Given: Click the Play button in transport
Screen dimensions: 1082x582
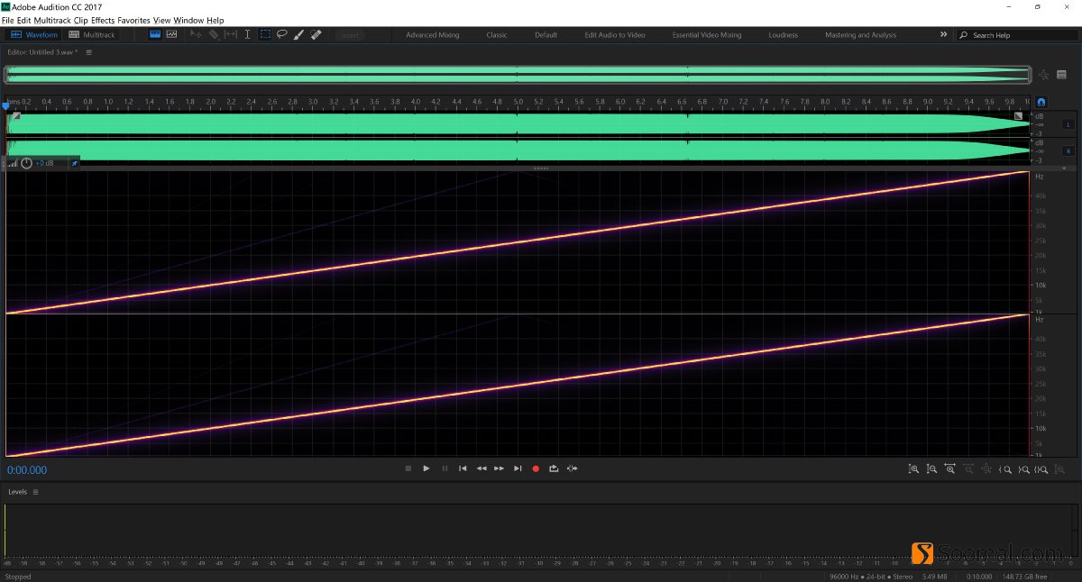Looking at the screenshot, I should (x=426, y=468).
